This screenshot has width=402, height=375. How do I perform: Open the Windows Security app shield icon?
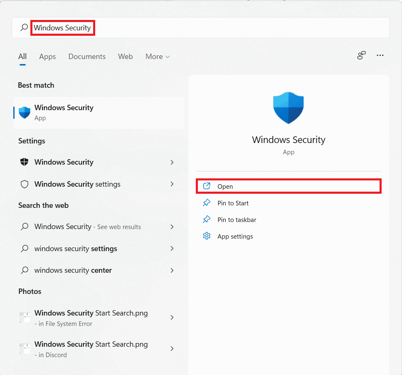pos(24,112)
